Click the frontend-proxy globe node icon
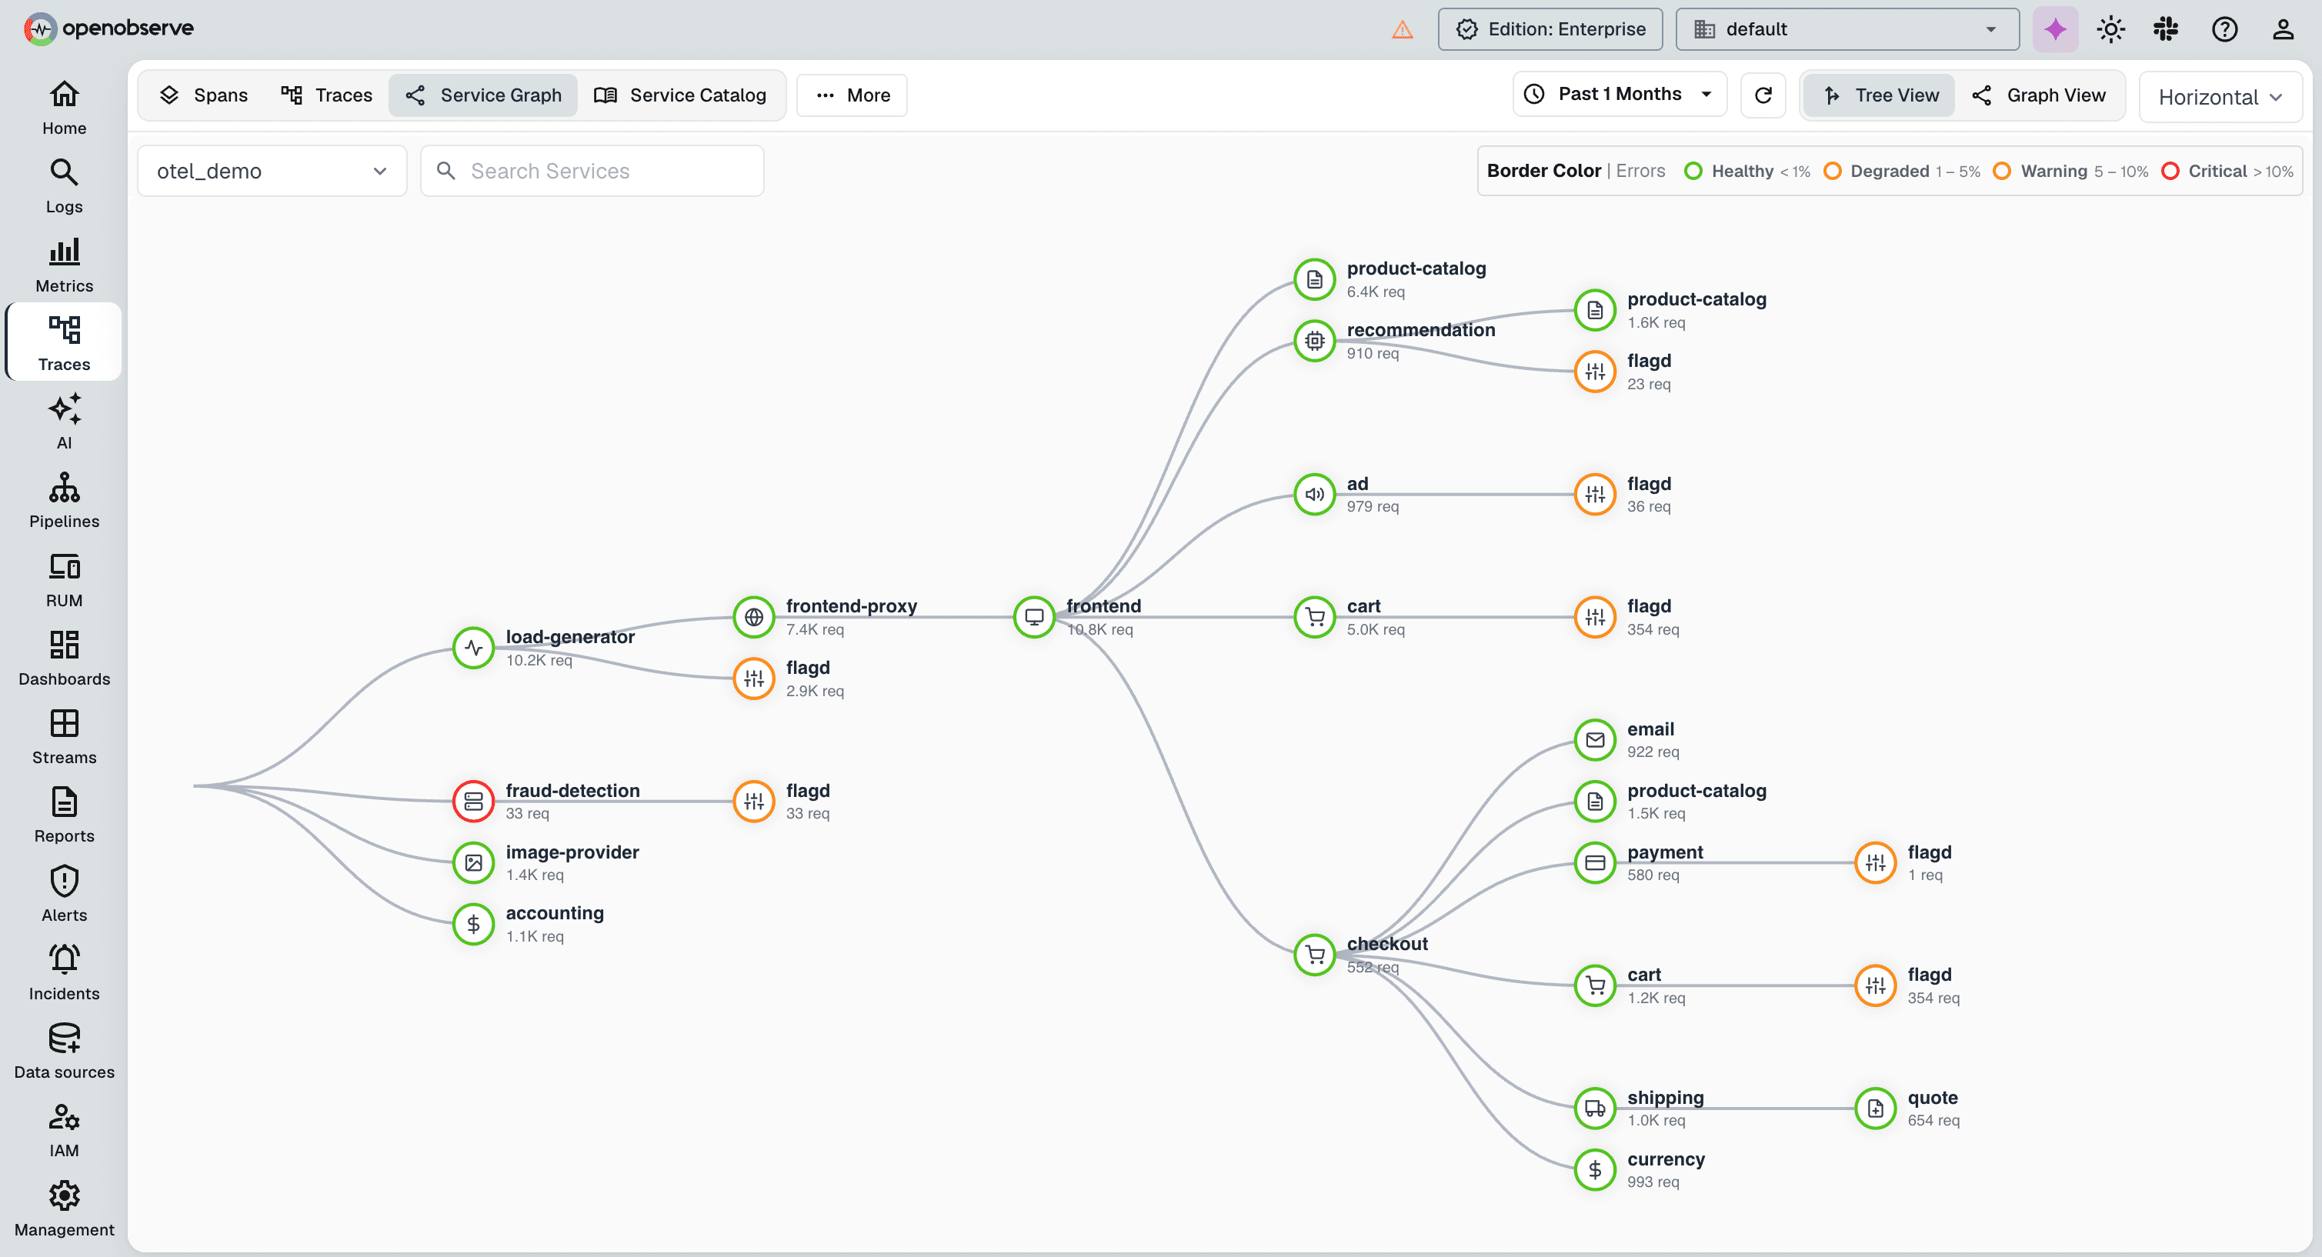The image size is (2322, 1257). (753, 617)
